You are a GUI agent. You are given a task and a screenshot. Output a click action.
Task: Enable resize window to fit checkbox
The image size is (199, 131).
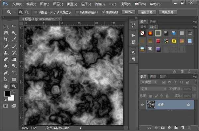coord(36,12)
